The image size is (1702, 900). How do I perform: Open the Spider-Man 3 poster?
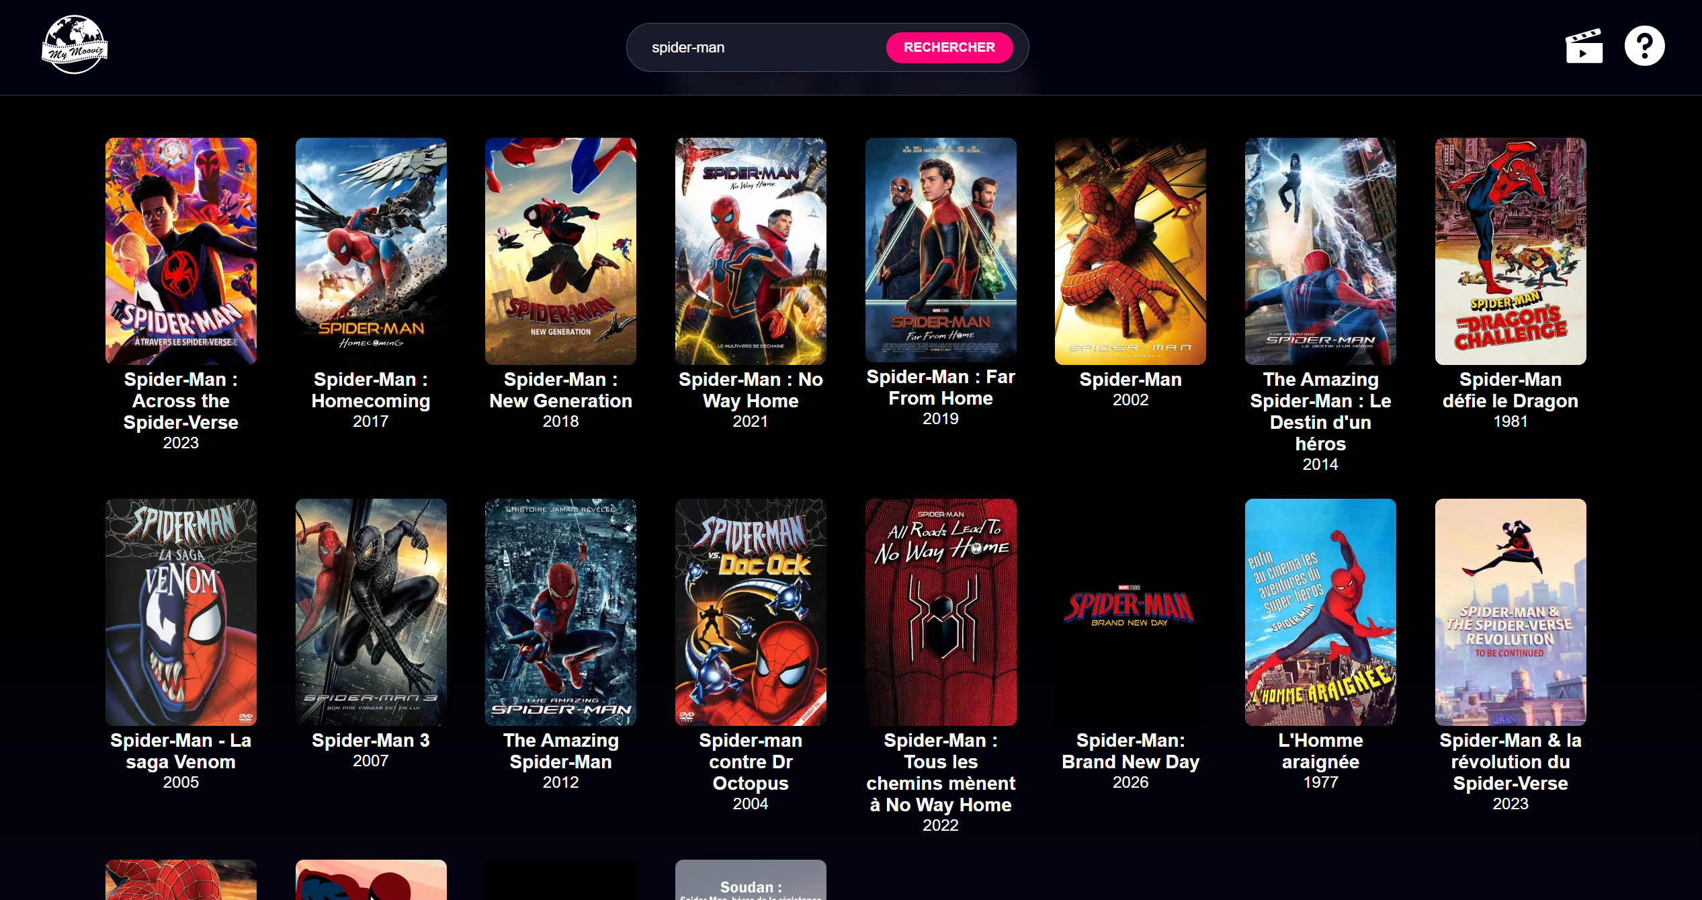click(x=371, y=612)
